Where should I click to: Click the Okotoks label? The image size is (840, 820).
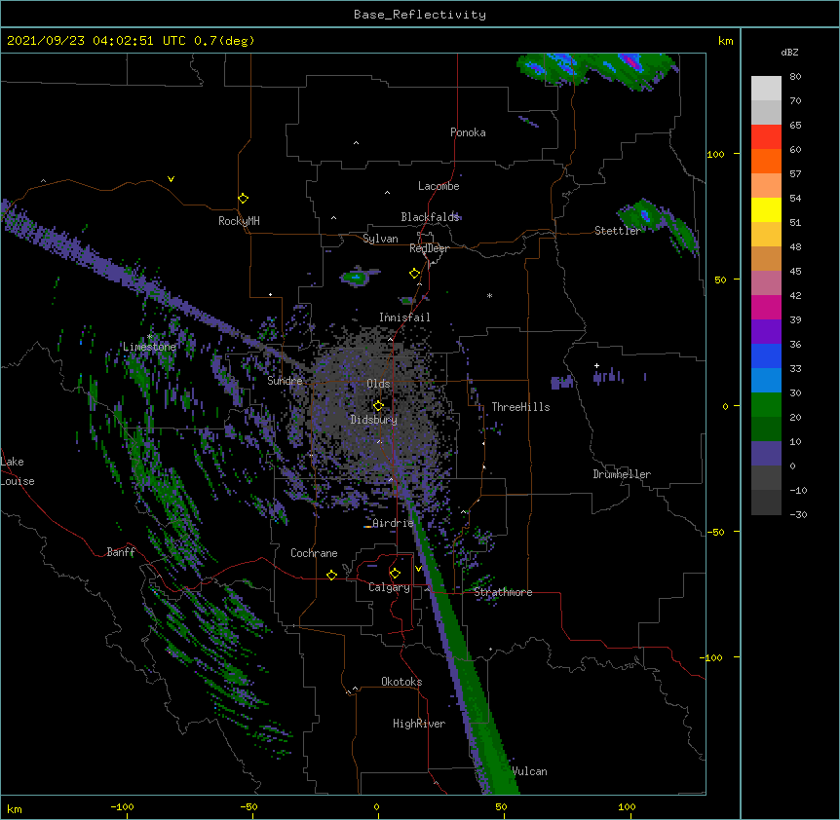(x=401, y=682)
